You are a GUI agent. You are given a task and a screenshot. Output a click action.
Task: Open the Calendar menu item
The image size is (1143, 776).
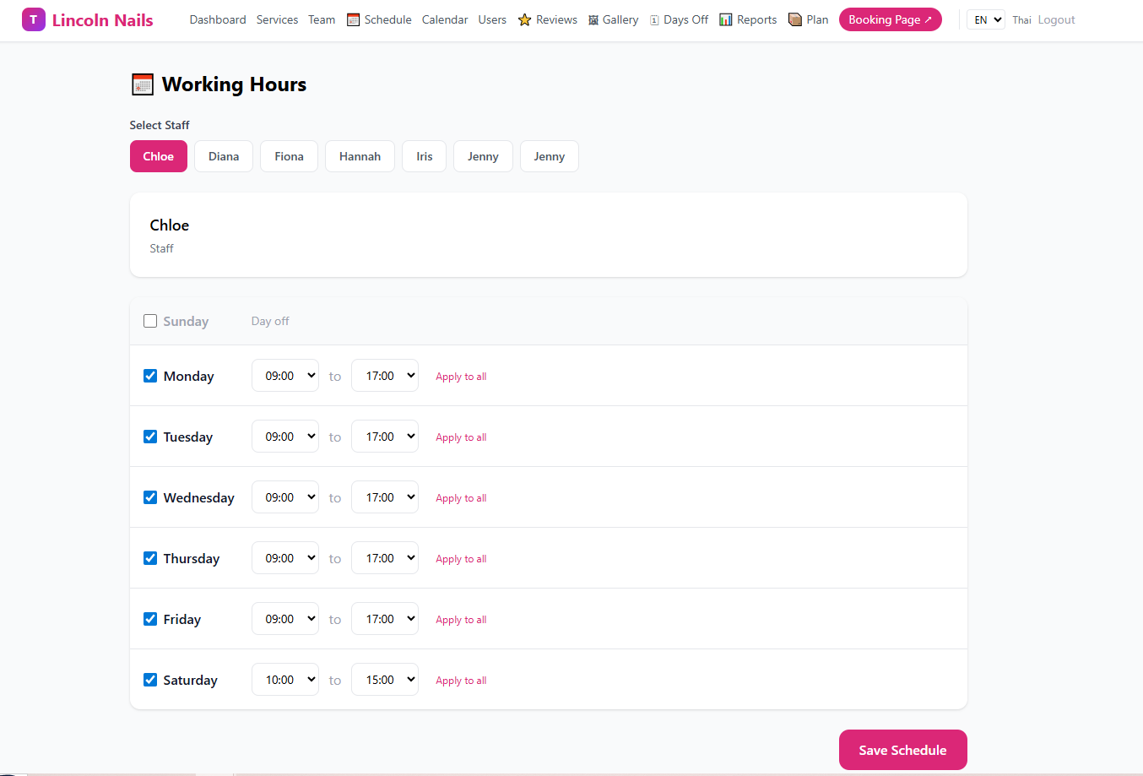tap(445, 19)
